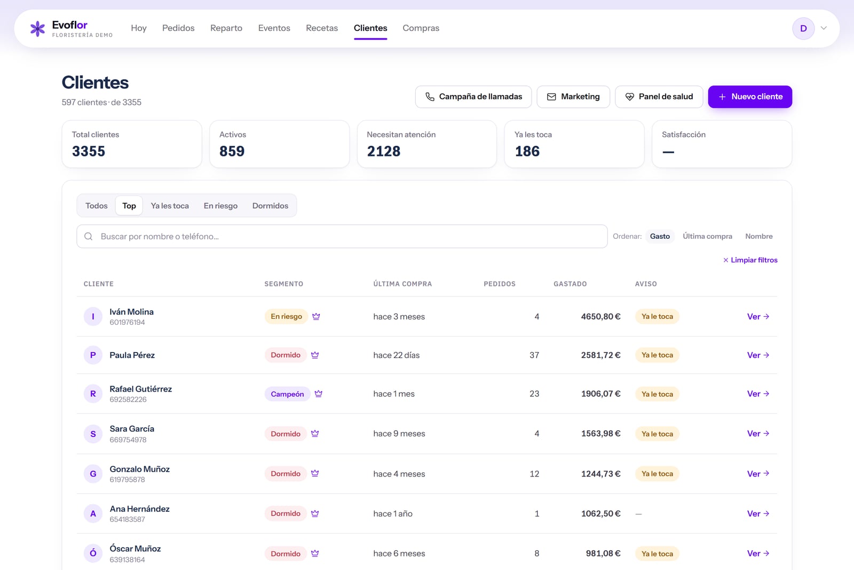
Task: Click Campeón segment badge for Rafael Gutiérrez
Action: [287, 394]
